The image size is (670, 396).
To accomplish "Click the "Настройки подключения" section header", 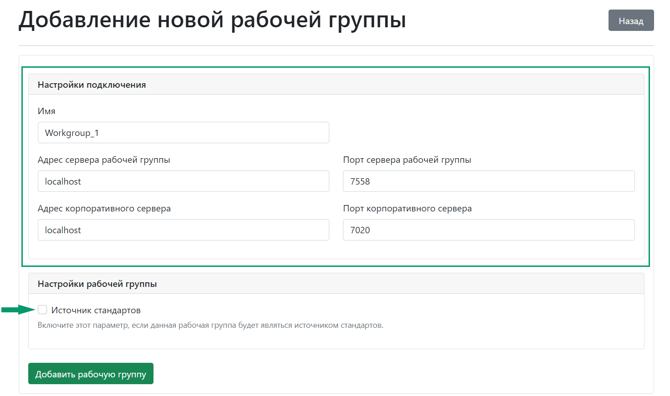I will (92, 84).
